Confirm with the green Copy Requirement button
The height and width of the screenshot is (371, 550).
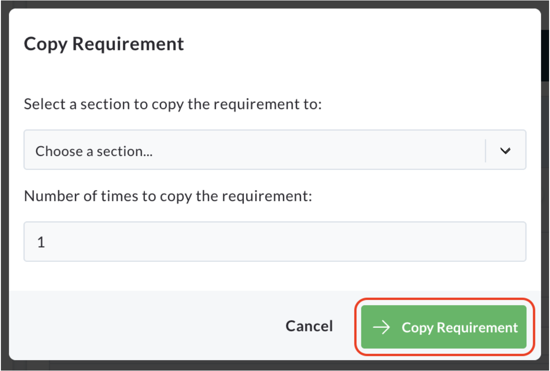click(x=444, y=327)
